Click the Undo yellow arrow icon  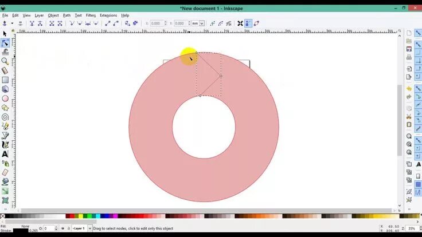409,89
